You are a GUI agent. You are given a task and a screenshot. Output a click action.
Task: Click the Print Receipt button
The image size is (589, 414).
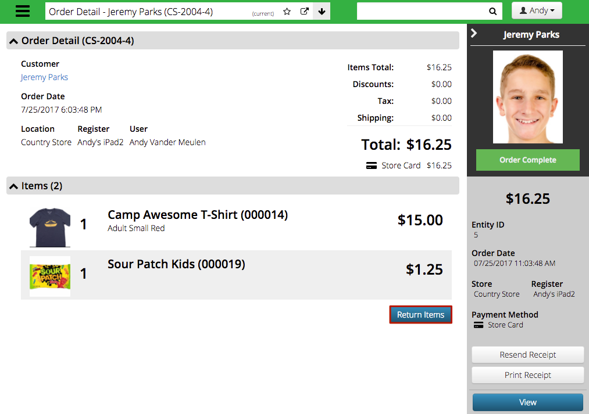pyautogui.click(x=528, y=375)
